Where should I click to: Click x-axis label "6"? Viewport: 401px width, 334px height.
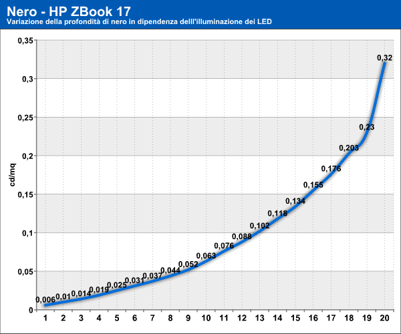tap(135, 318)
